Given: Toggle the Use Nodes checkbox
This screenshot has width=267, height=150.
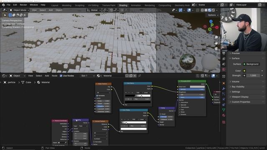Looking at the screenshot, I should pyautogui.click(x=61, y=76).
